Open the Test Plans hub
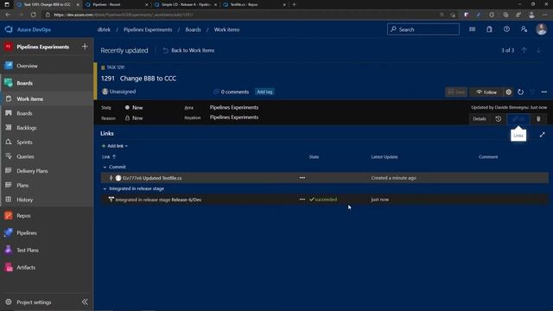The width and height of the screenshot is (553, 311). 28,250
